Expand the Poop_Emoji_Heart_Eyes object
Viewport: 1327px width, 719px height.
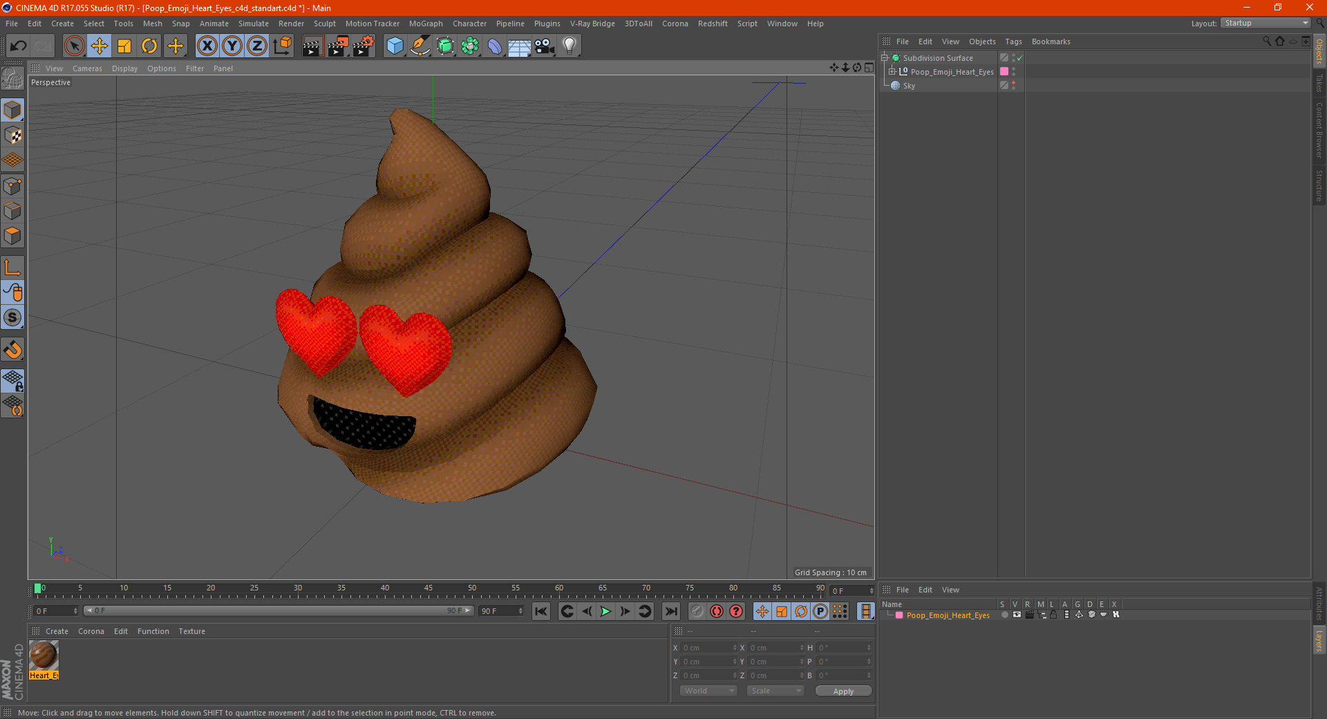point(892,71)
